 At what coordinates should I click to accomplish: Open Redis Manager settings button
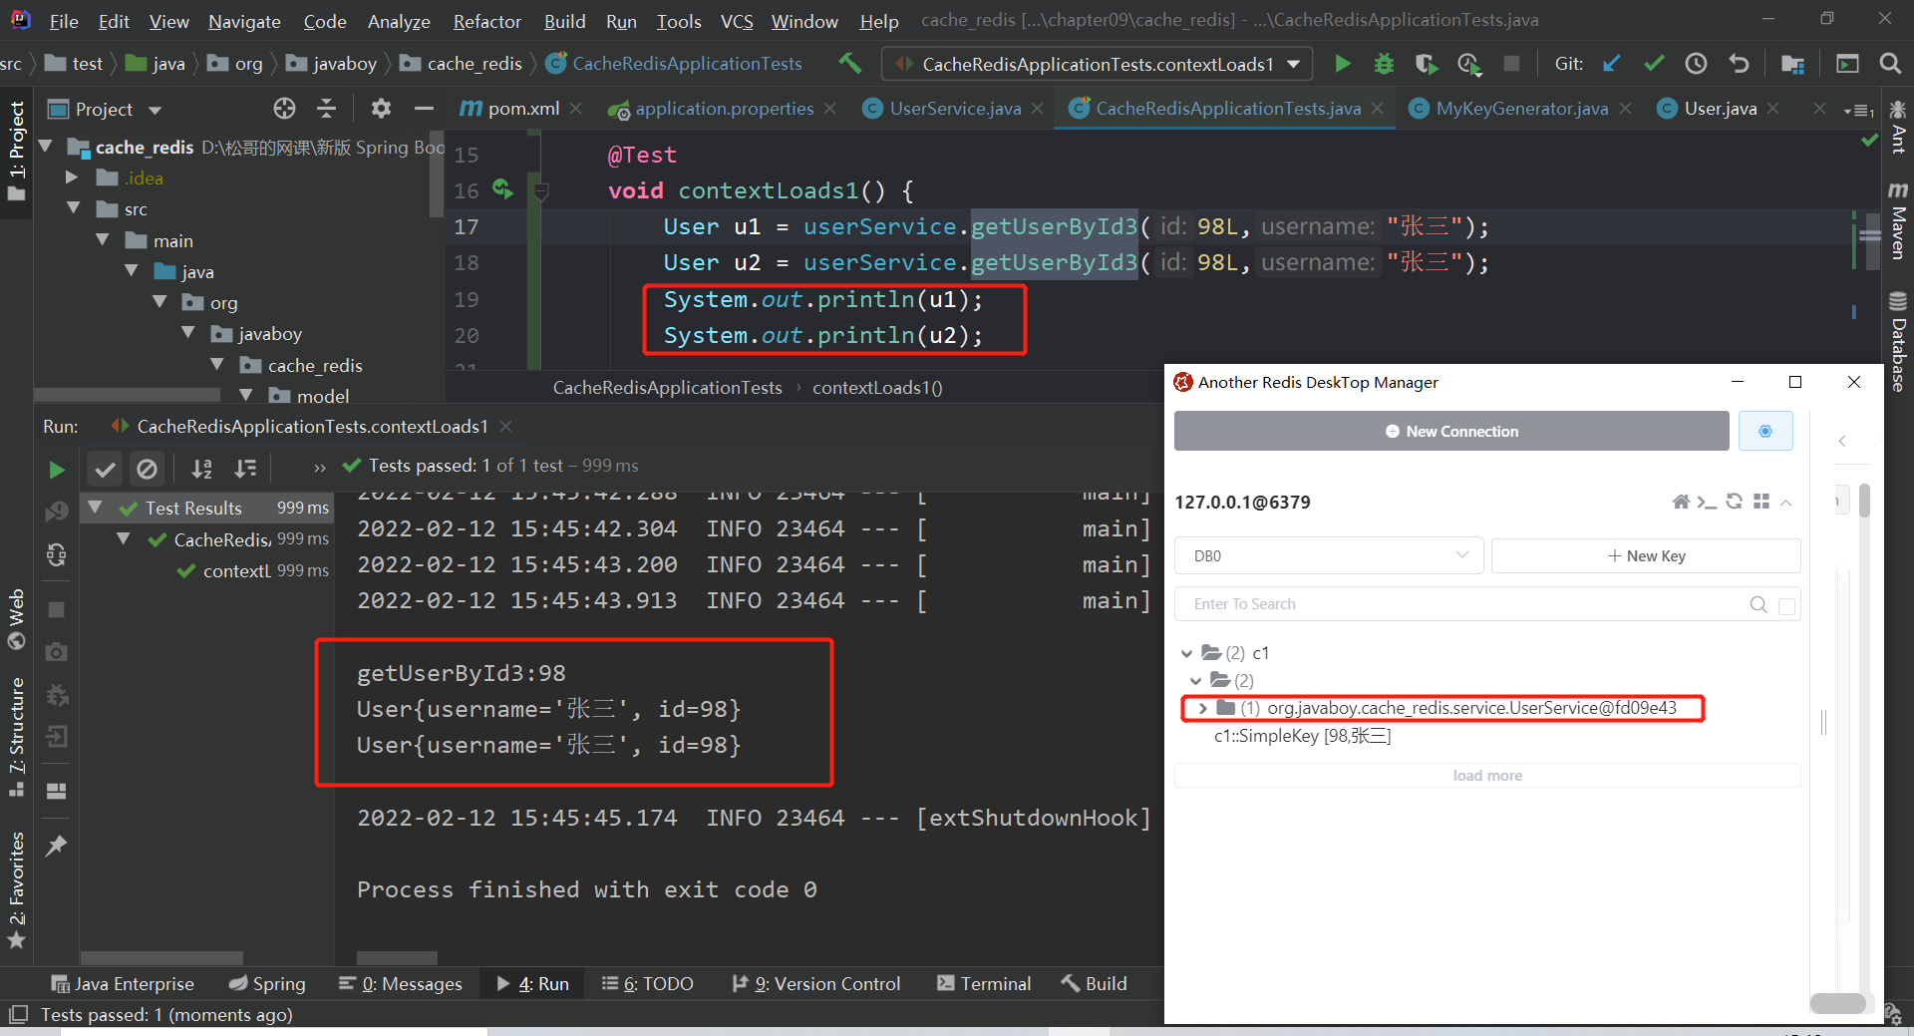pos(1765,431)
